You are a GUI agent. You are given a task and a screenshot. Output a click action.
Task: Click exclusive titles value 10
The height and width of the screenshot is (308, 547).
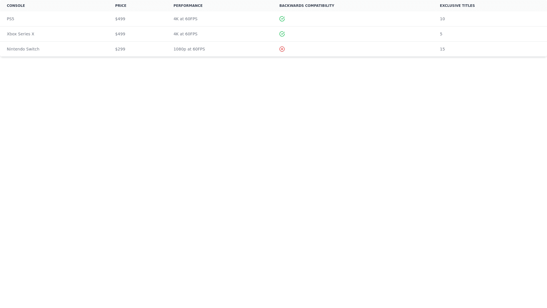pos(442,19)
